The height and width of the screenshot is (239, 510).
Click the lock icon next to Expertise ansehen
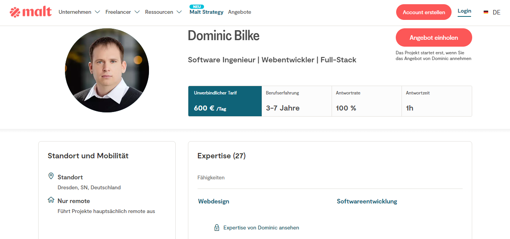[x=217, y=228]
